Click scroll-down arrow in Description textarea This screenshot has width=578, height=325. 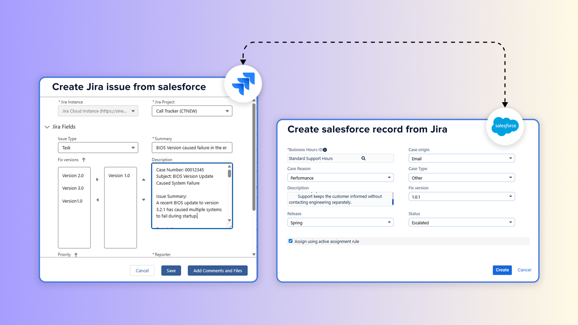[x=229, y=220]
